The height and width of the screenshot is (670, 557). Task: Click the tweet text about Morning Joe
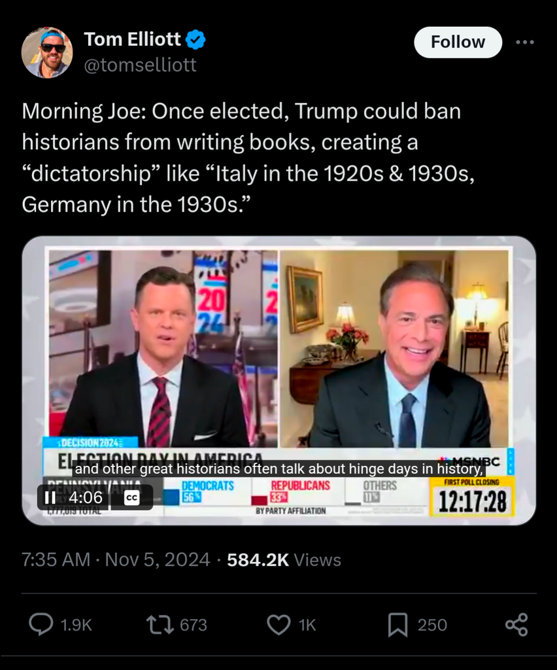tap(241, 158)
